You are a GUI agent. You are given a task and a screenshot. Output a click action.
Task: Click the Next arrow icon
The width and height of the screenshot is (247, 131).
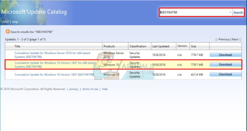(x=240, y=40)
